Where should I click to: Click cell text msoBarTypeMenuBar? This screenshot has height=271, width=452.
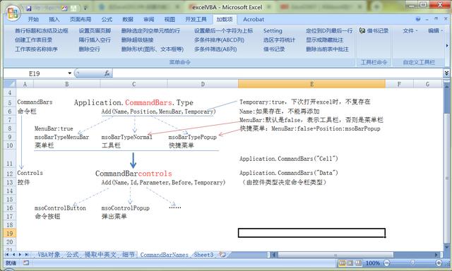61,137
